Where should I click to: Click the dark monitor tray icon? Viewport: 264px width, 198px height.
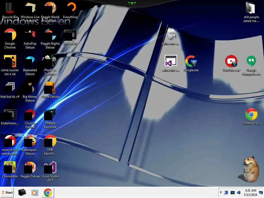(x=232, y=192)
